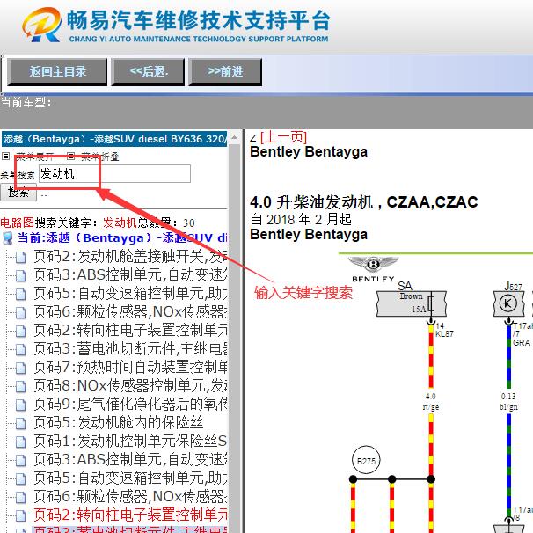Click document icon of 页码7:预热时间自动装置
The height and width of the screenshot is (533, 533).
pyautogui.click(x=21, y=369)
